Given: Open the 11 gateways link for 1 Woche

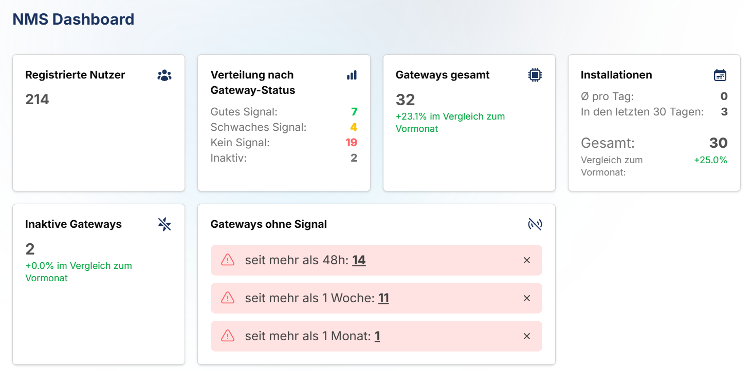Looking at the screenshot, I should 383,298.
